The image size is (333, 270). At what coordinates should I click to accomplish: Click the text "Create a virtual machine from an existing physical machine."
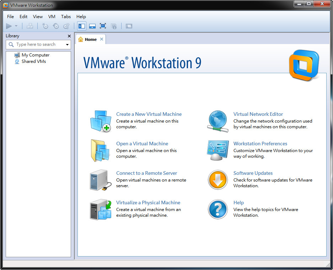149,212
